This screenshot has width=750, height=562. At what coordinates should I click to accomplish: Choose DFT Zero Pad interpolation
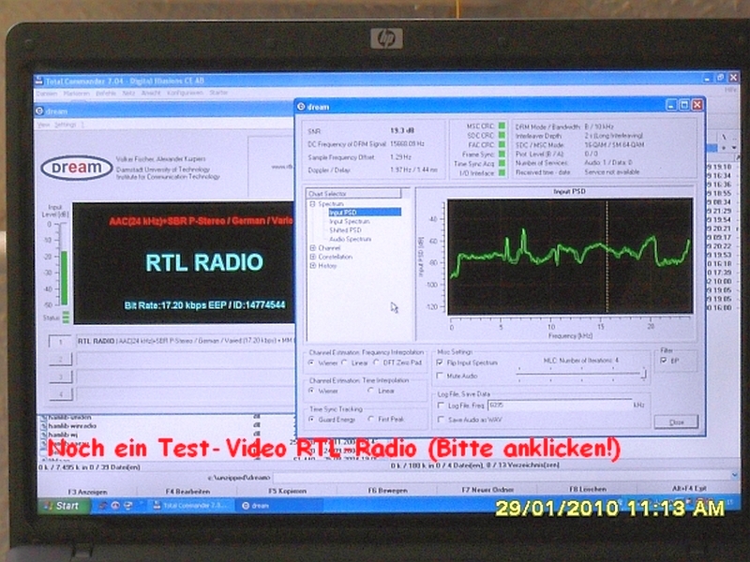pos(377,362)
